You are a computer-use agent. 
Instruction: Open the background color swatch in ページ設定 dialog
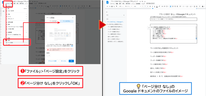[48, 55]
